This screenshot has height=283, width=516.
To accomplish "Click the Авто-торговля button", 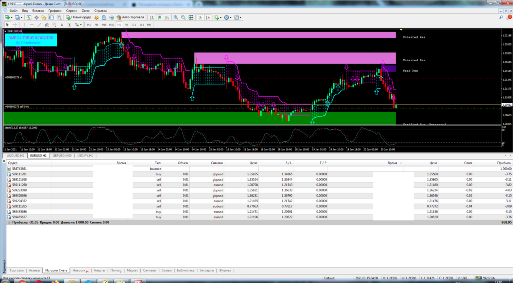I will pyautogui.click(x=130, y=18).
